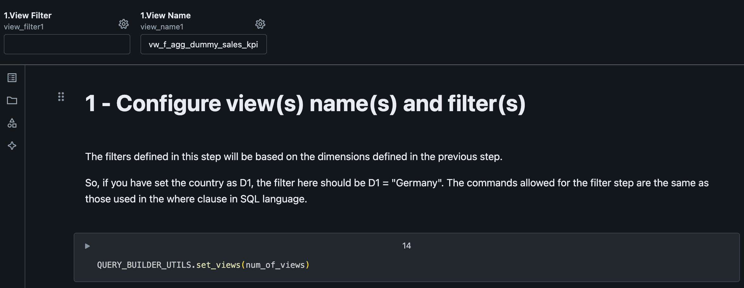
Task: Open the assistant sparkle icon
Action: click(x=12, y=146)
